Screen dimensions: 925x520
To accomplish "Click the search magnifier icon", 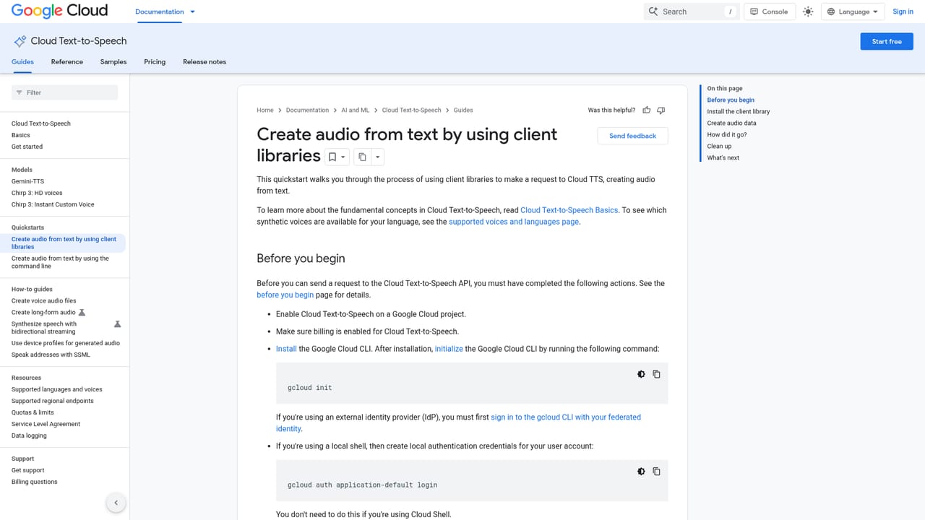I will point(653,12).
